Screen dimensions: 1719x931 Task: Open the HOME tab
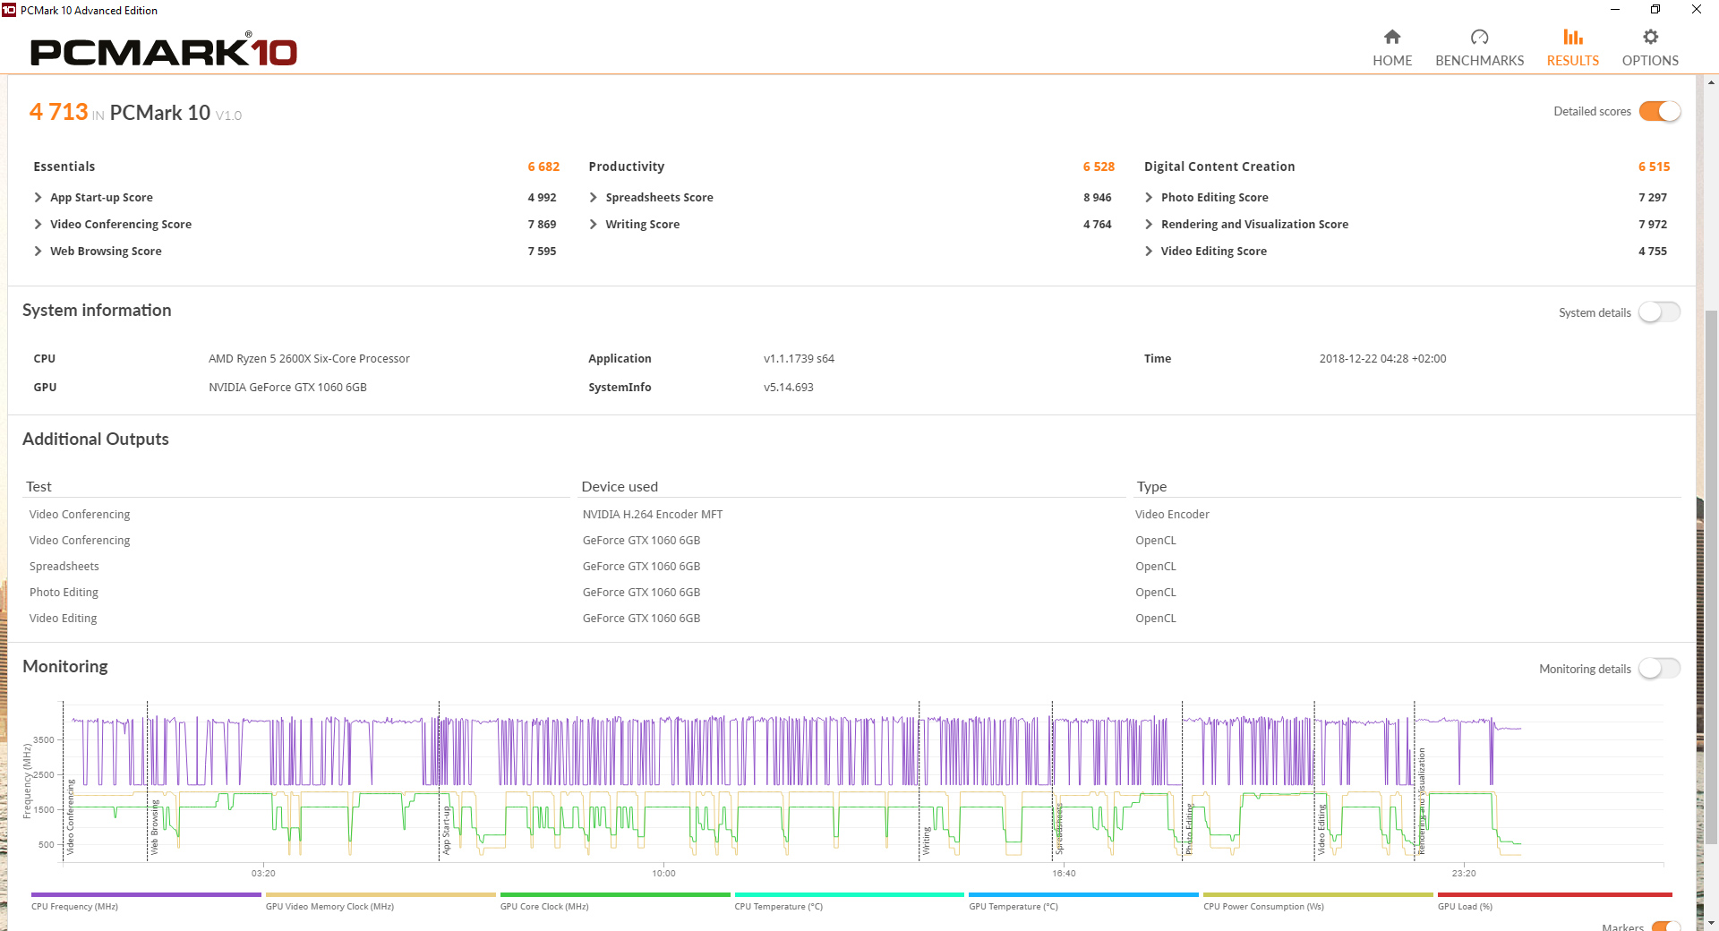coord(1392,48)
